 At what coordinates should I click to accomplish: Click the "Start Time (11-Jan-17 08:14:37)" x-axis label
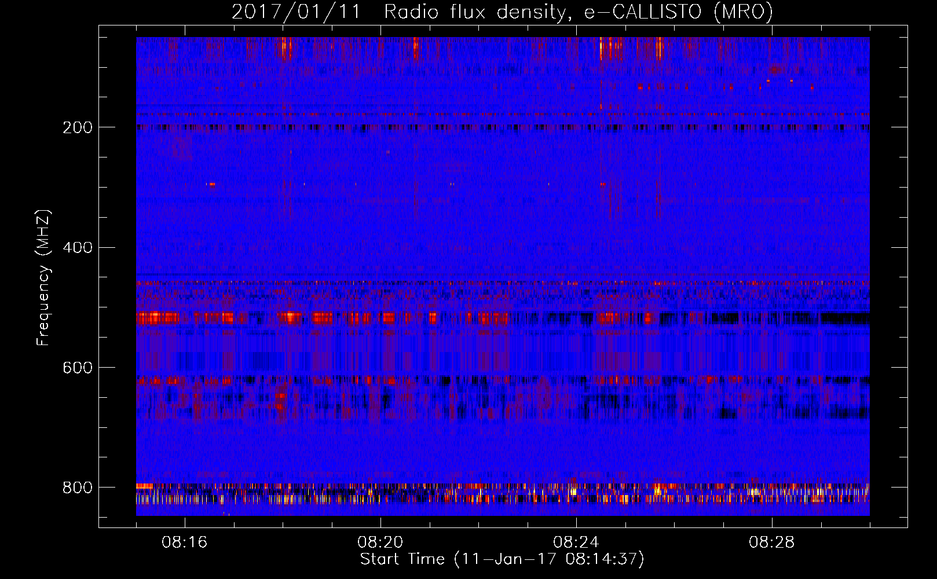click(x=502, y=559)
